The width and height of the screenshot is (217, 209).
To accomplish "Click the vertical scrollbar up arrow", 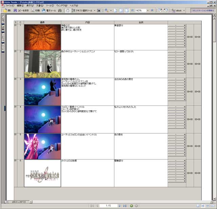I will click(214, 18).
